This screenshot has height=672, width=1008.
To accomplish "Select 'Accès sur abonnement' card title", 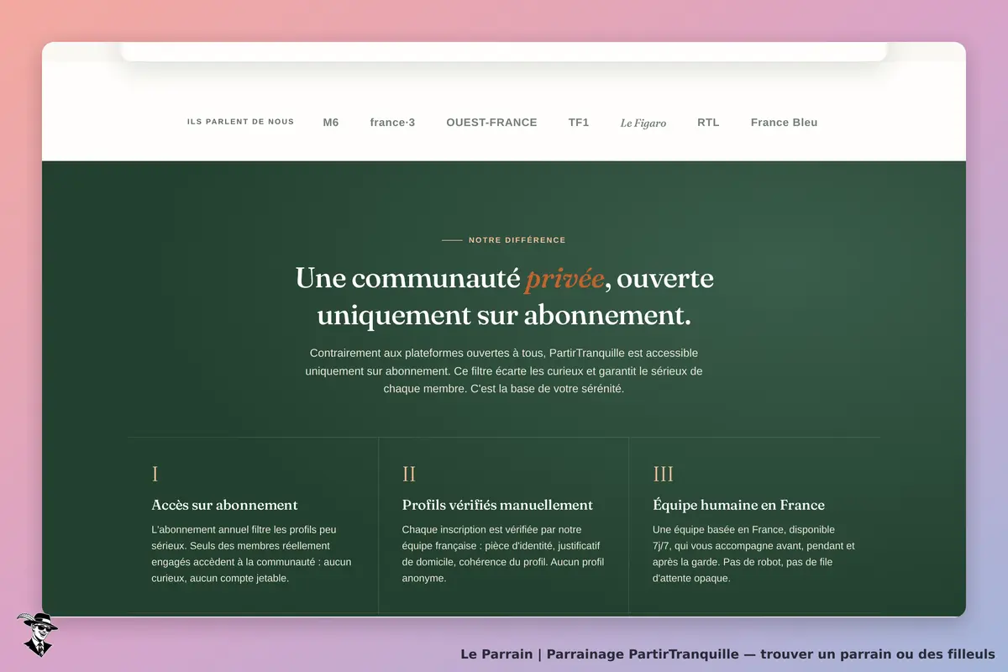I will coord(224,505).
